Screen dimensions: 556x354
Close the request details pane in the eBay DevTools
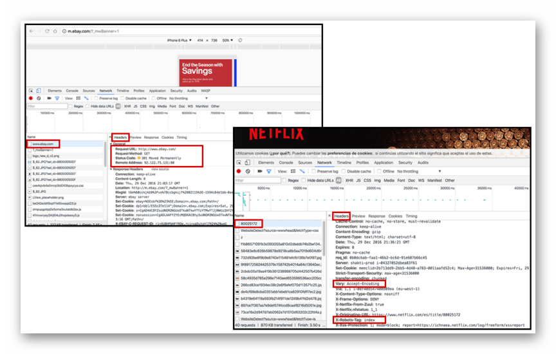click(110, 137)
